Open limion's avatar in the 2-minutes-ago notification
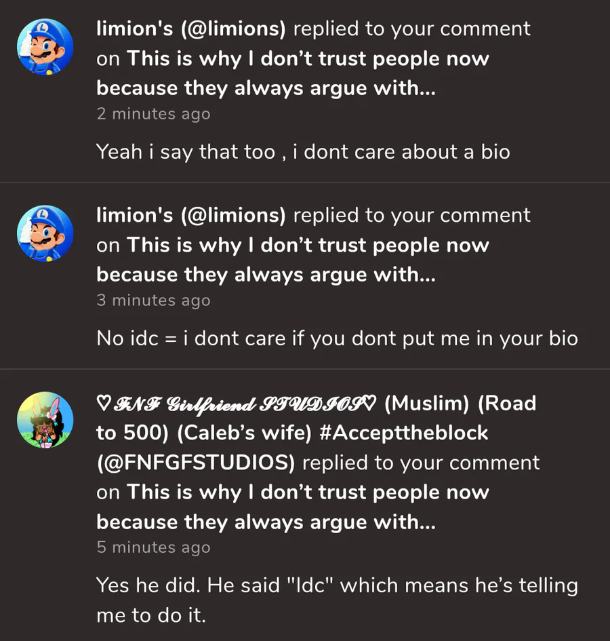Image resolution: width=610 pixels, height=641 pixels. 45,47
